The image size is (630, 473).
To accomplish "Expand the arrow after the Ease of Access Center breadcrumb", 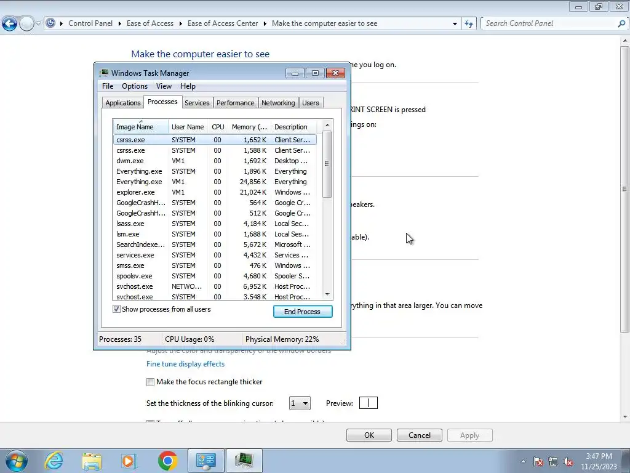I will click(265, 24).
